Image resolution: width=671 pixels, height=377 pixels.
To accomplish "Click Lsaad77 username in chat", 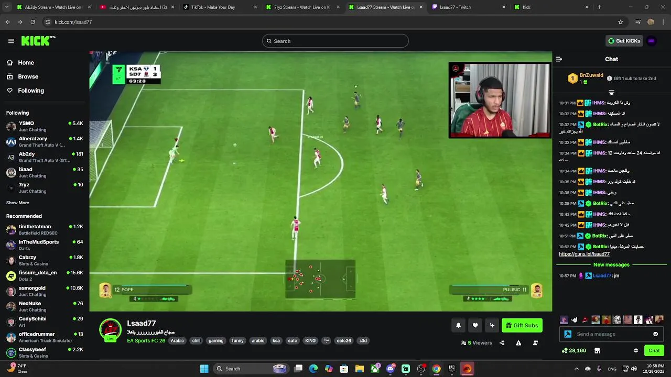I will point(602,275).
